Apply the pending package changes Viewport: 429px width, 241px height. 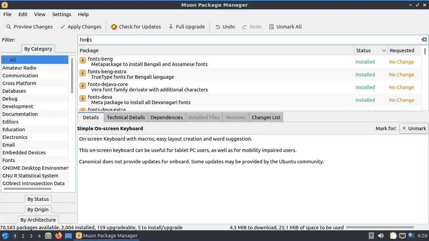coord(81,27)
